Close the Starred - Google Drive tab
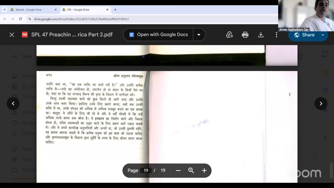Screen dimensions: 334x188 click(x=56, y=10)
